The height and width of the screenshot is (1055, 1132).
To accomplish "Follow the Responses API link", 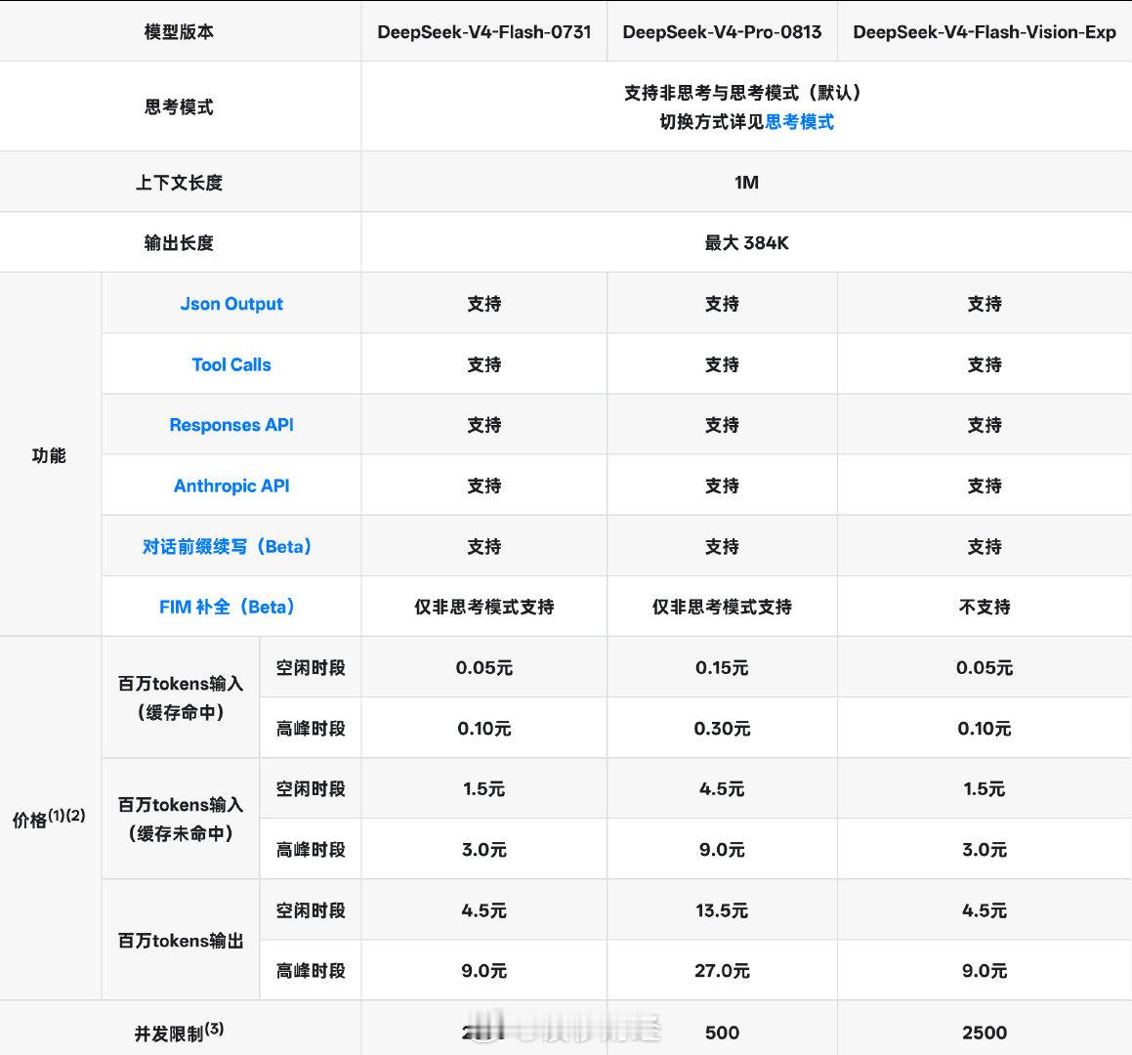I will tap(231, 425).
